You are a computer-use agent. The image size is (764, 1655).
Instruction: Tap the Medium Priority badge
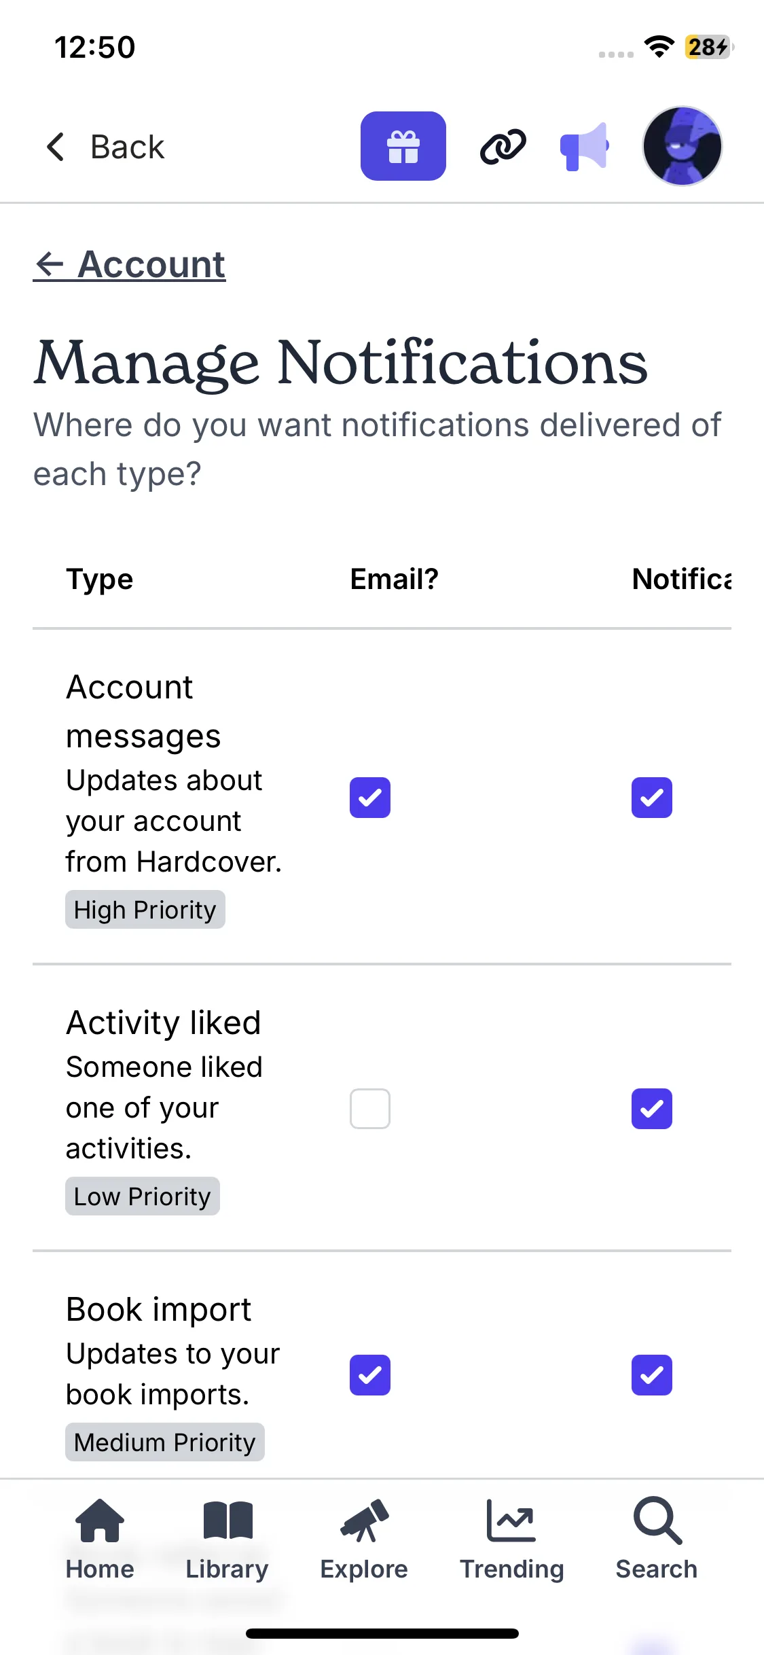[164, 1442]
